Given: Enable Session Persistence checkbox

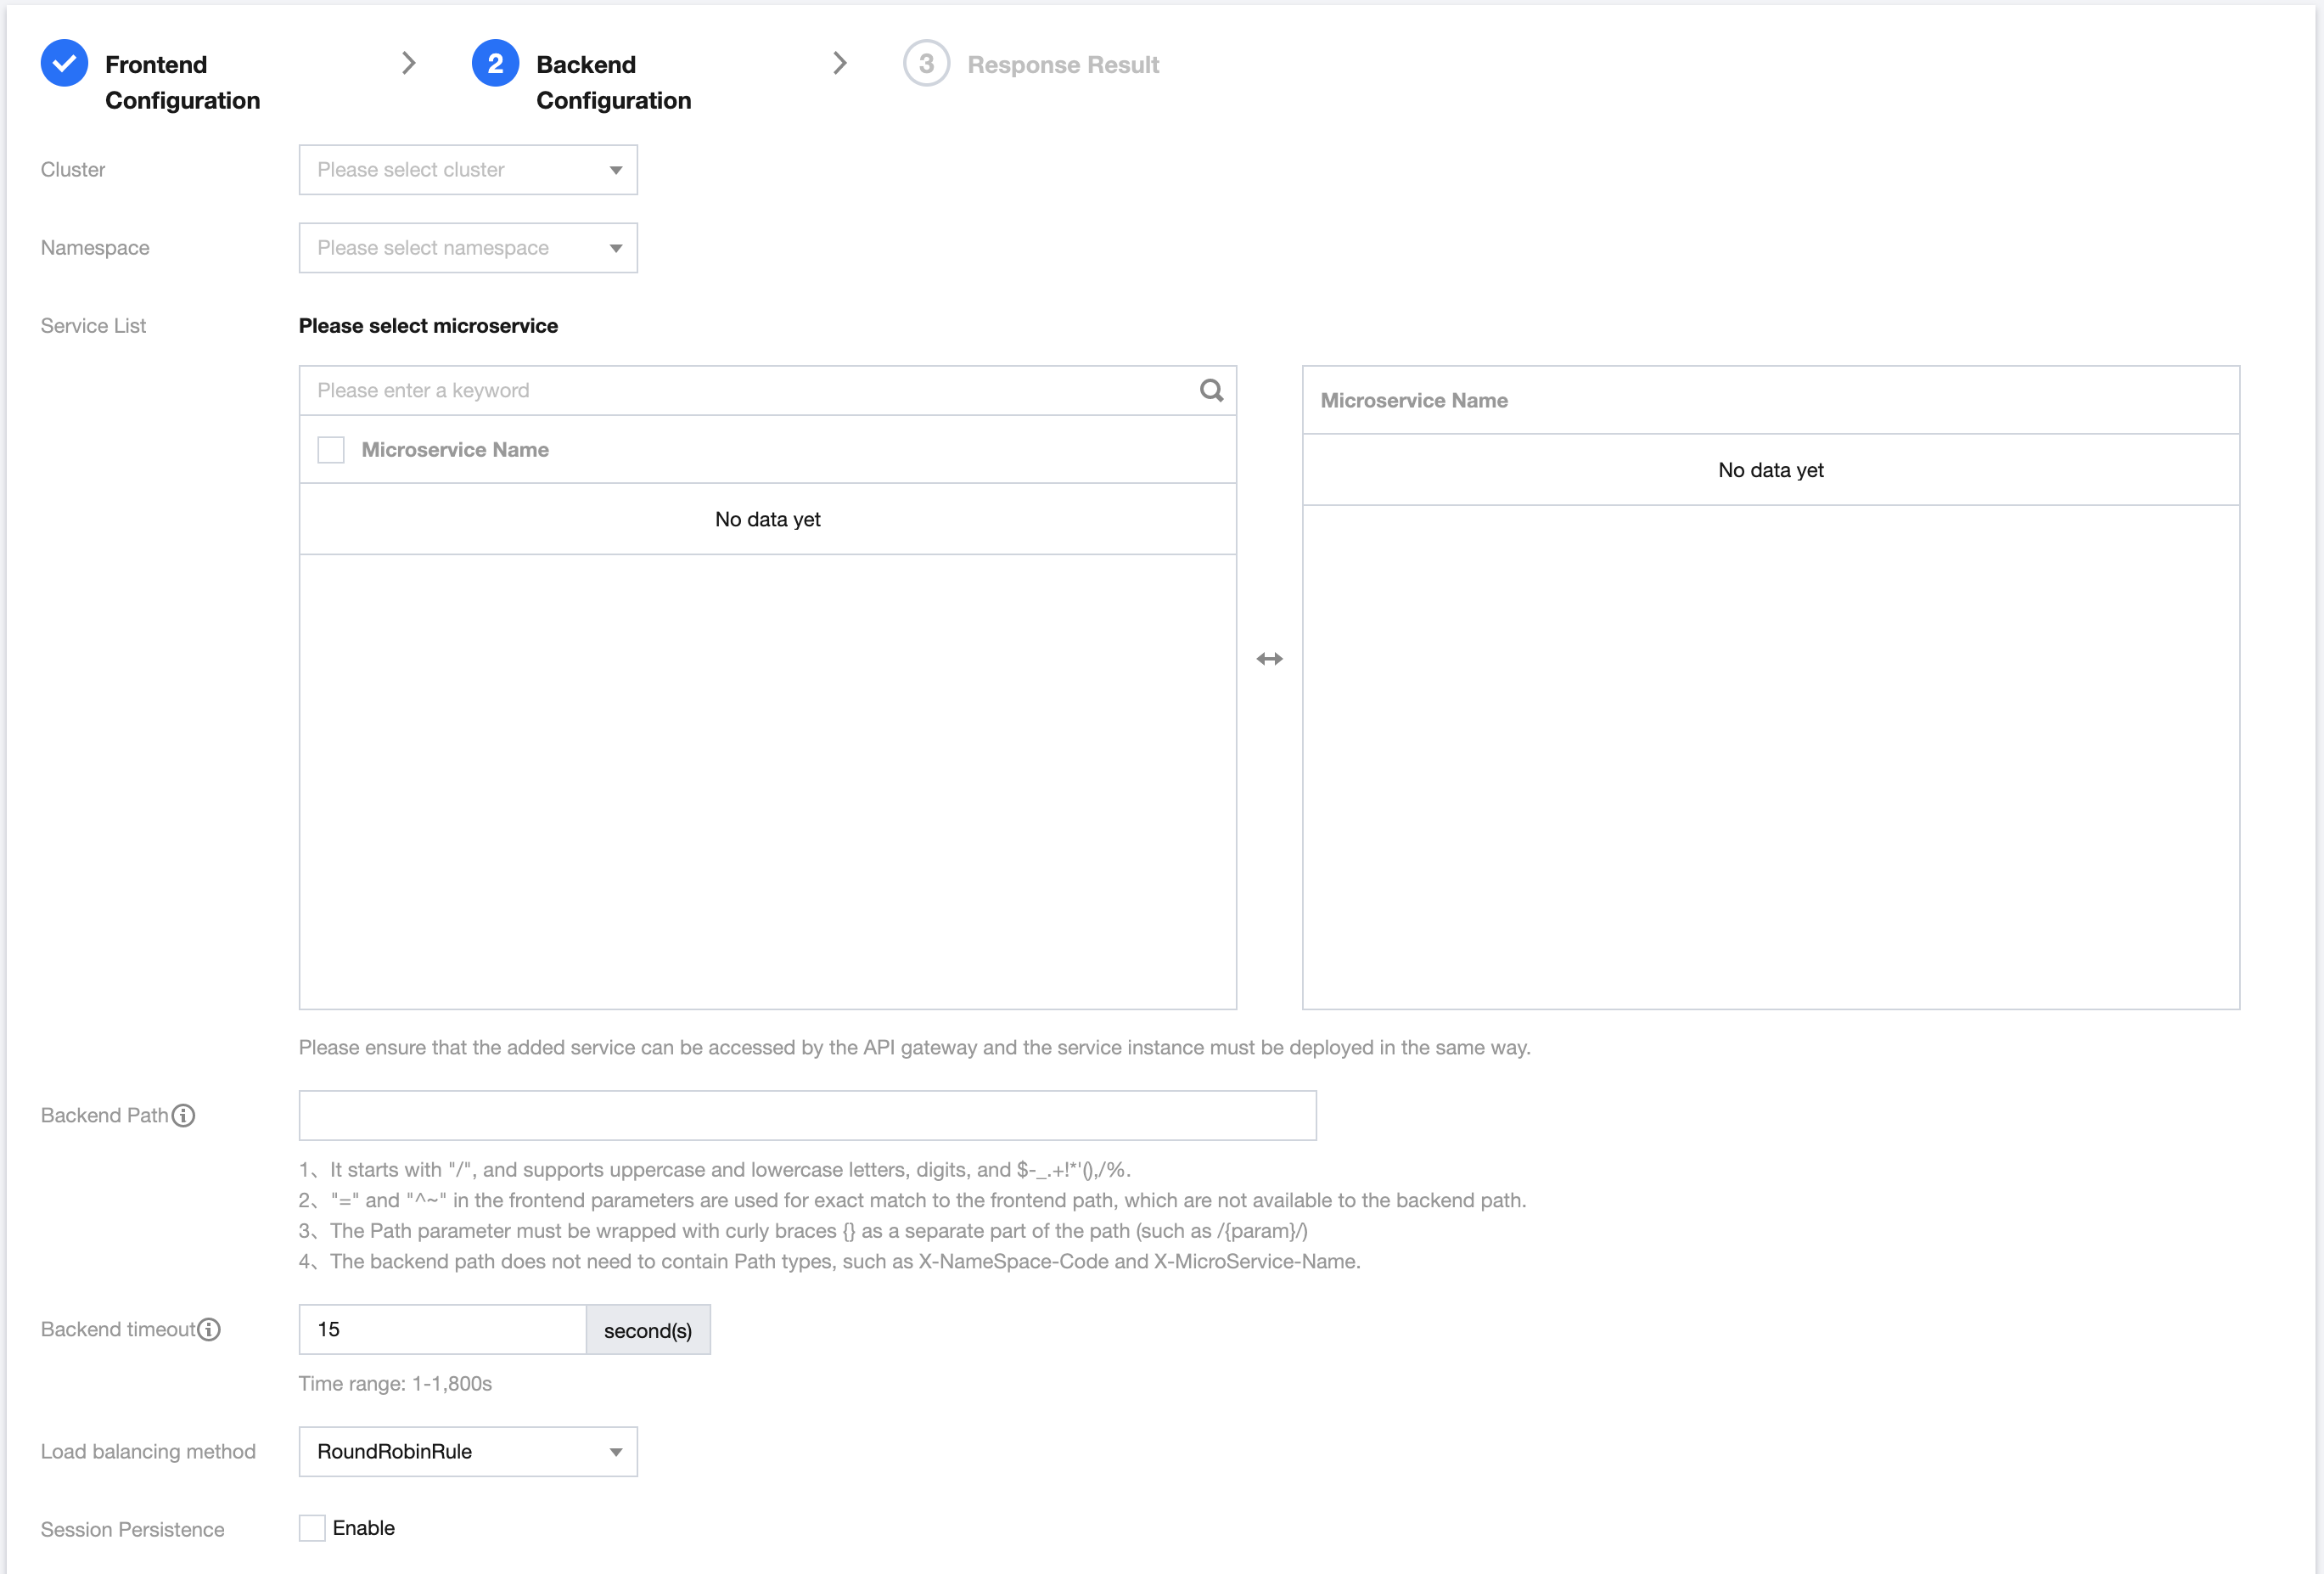Looking at the screenshot, I should pos(312,1528).
